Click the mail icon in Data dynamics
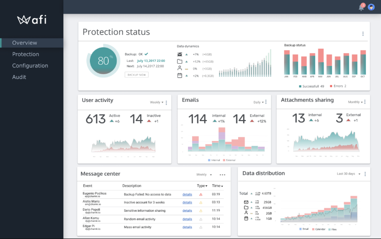The height and width of the screenshot is (239, 381). 180,54
